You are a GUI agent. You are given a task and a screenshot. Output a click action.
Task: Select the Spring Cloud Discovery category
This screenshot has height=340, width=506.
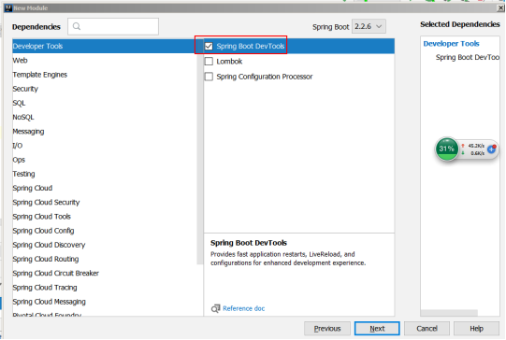104,245
